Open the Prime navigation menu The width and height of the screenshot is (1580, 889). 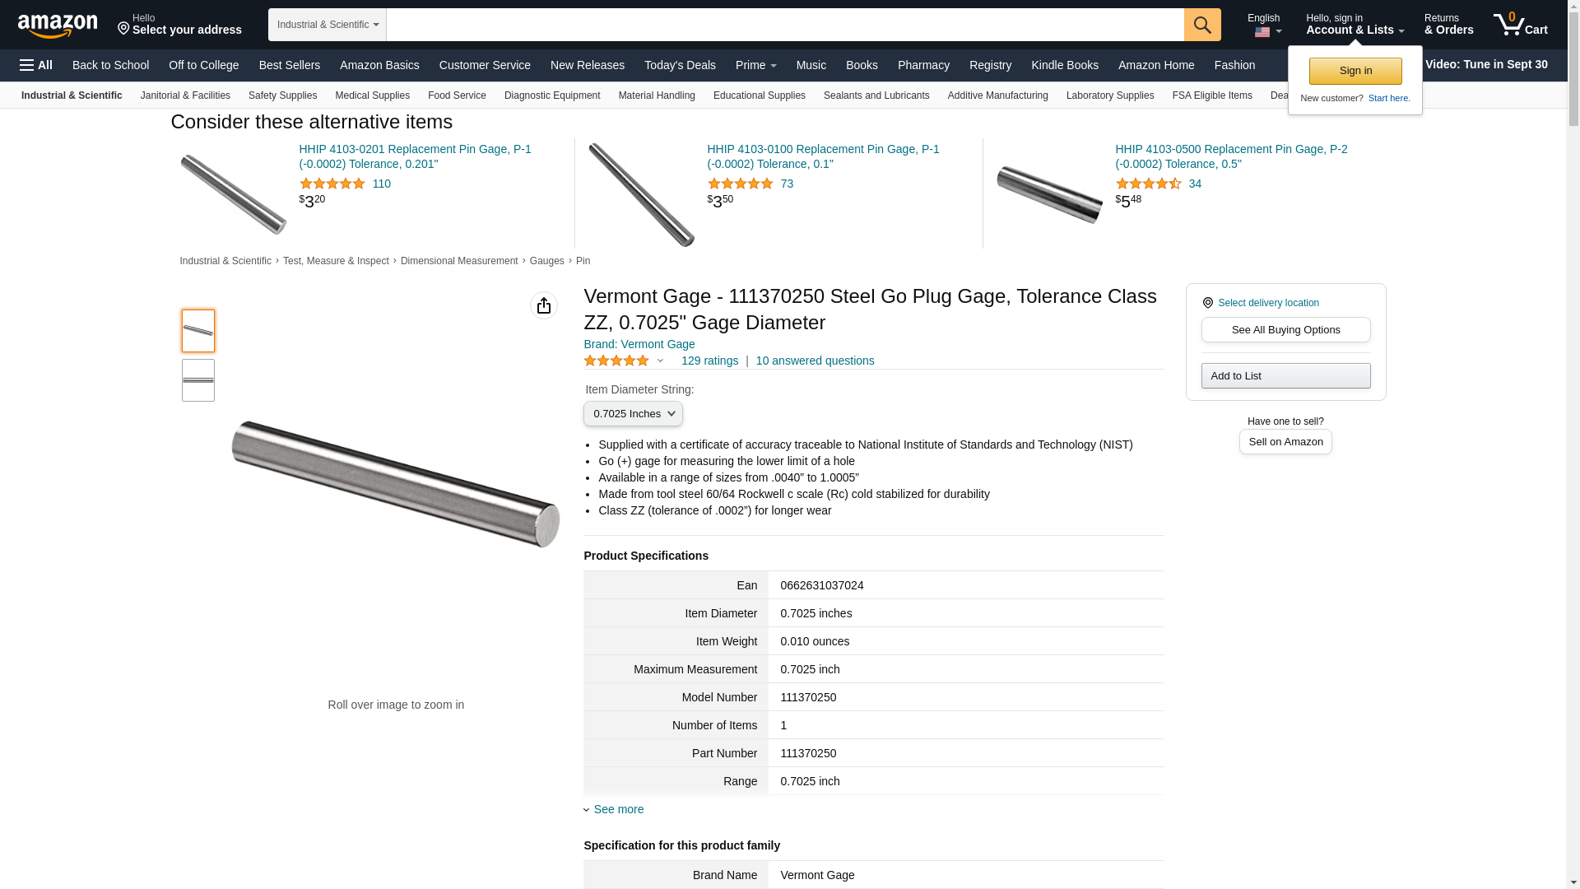[x=755, y=65]
